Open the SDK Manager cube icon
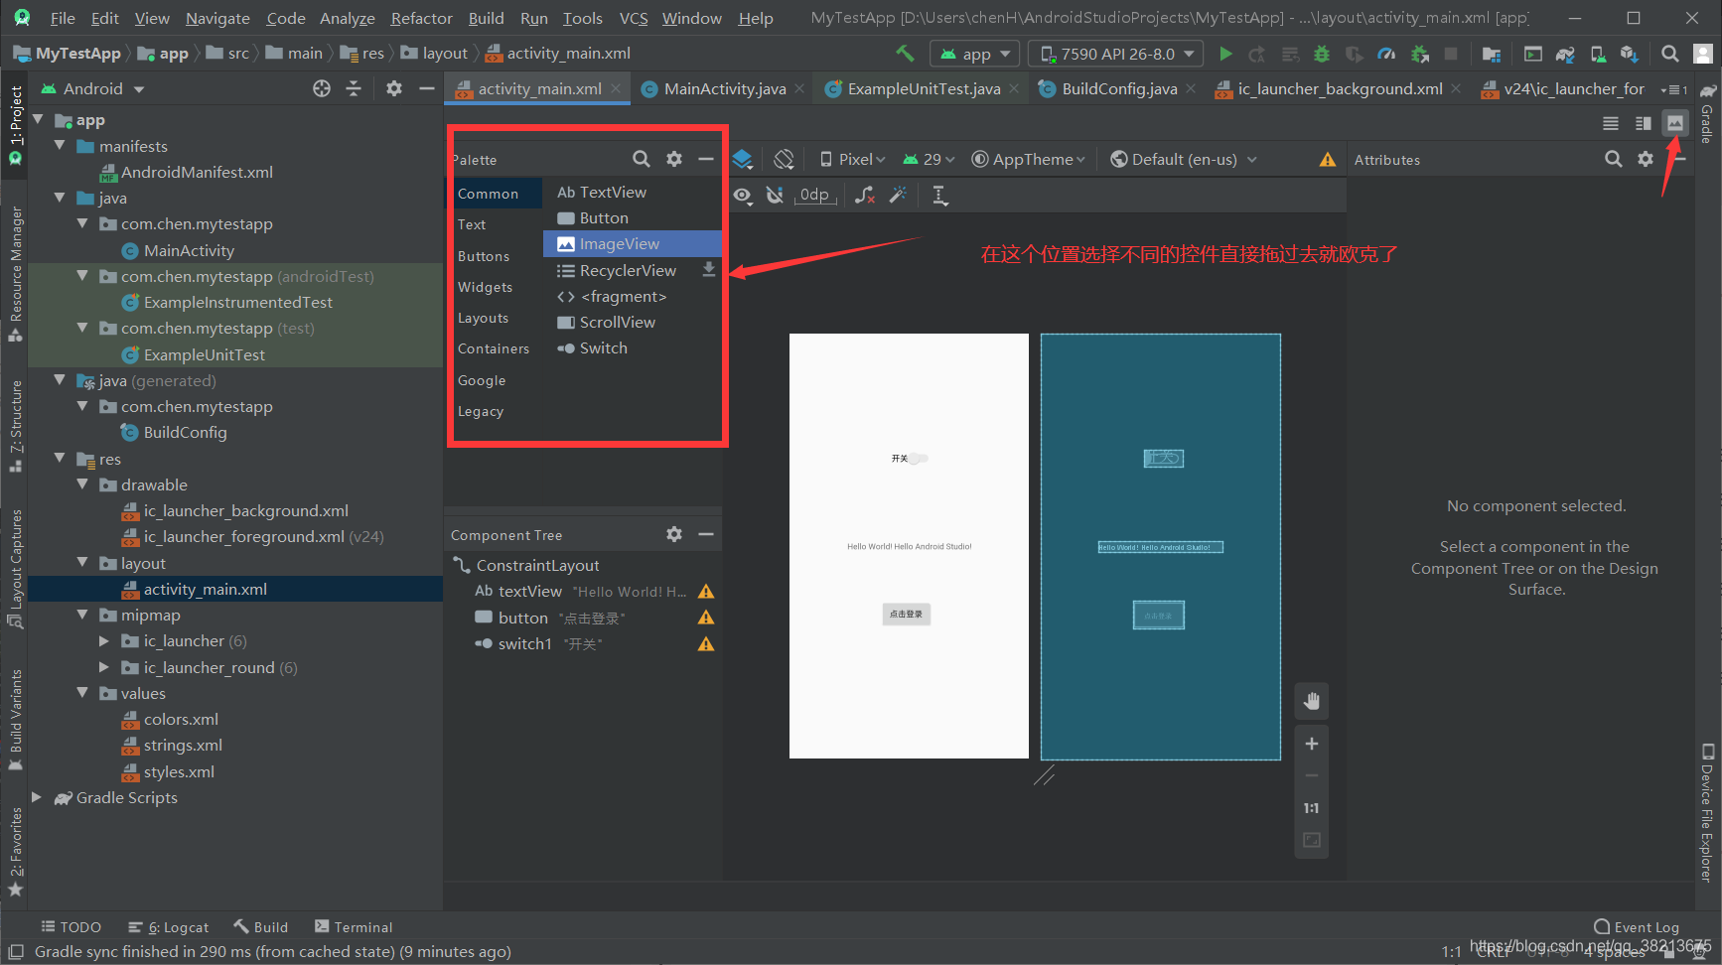Image resolution: width=1722 pixels, height=965 pixels. [x=1629, y=54]
